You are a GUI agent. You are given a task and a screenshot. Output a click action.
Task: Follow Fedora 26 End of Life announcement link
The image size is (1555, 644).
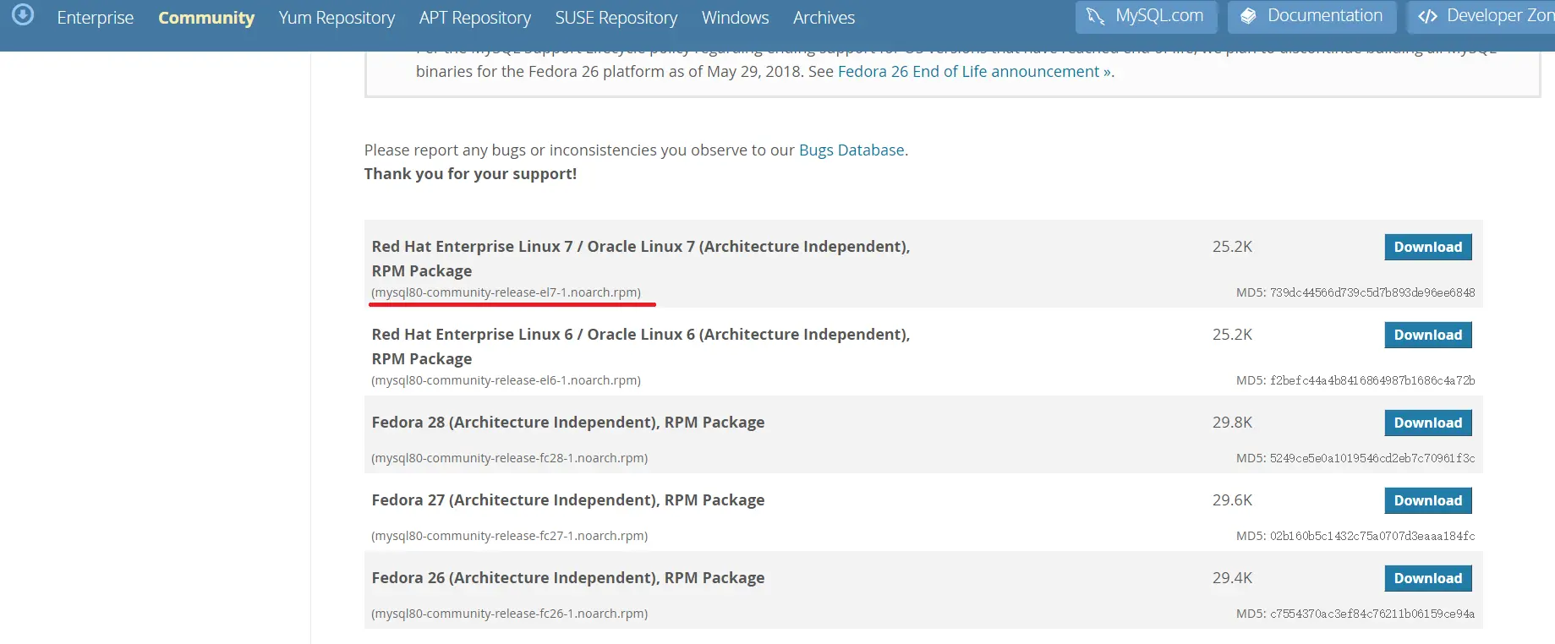(975, 72)
